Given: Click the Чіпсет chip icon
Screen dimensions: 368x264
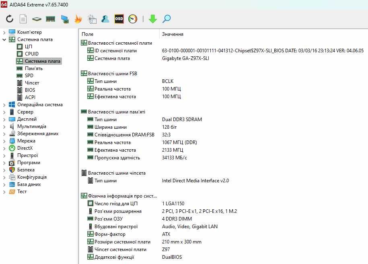Looking at the screenshot, I should pos(20,83).
